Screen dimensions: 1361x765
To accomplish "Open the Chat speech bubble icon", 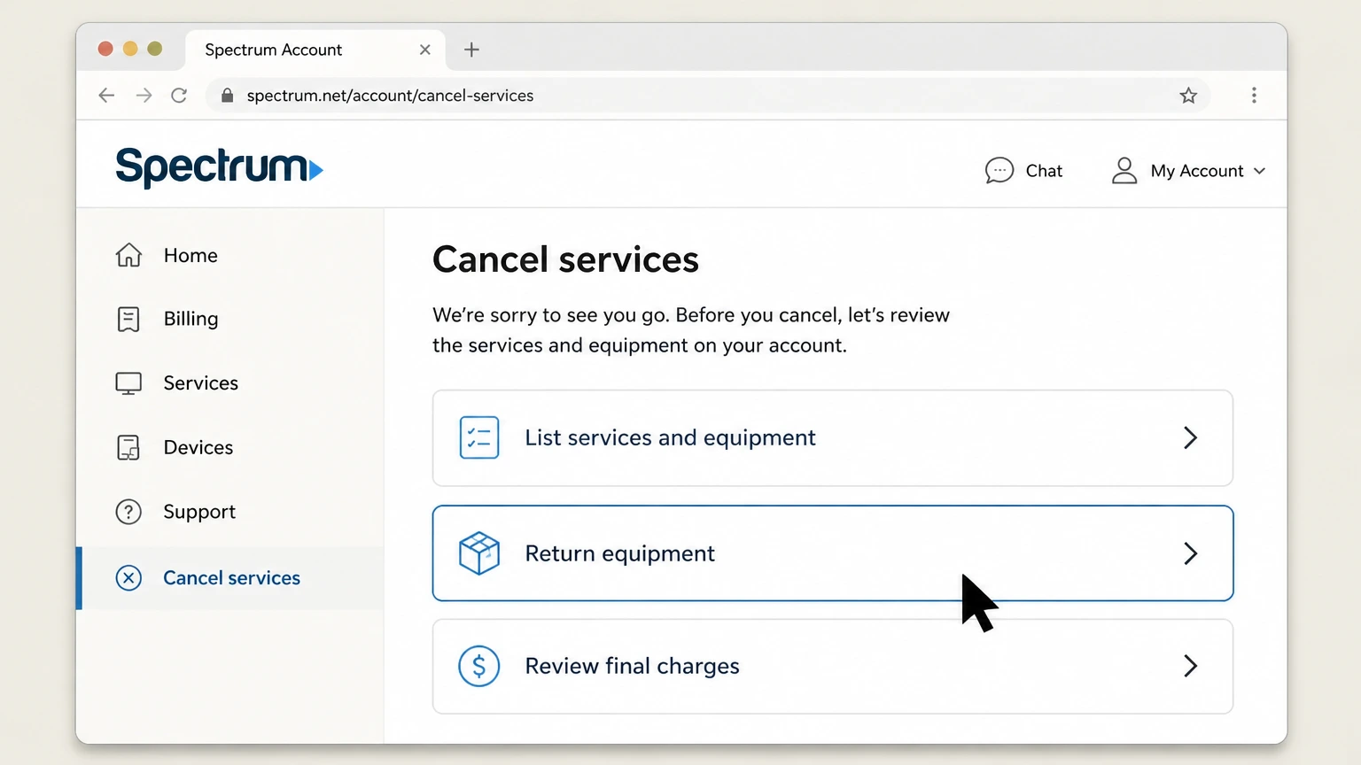I will (x=999, y=170).
